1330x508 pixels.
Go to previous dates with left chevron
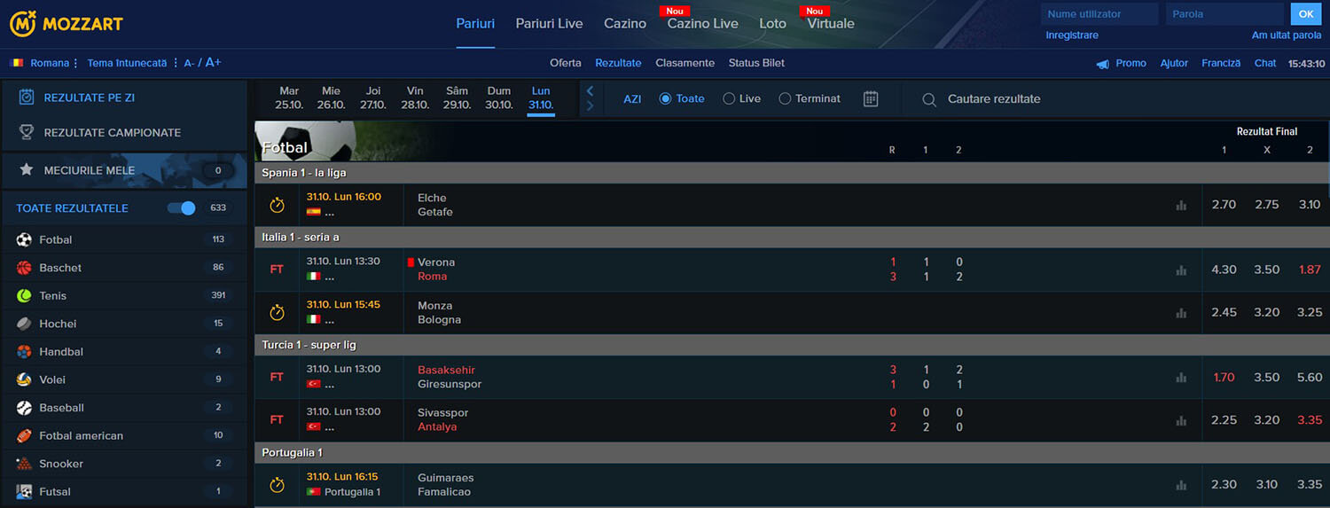point(590,90)
